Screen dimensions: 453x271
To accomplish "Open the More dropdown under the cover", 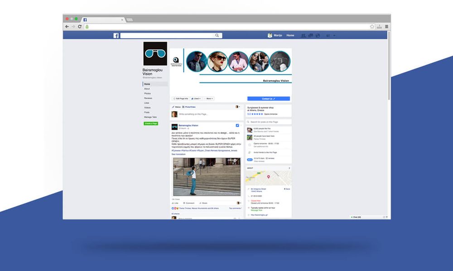I will coord(208,98).
